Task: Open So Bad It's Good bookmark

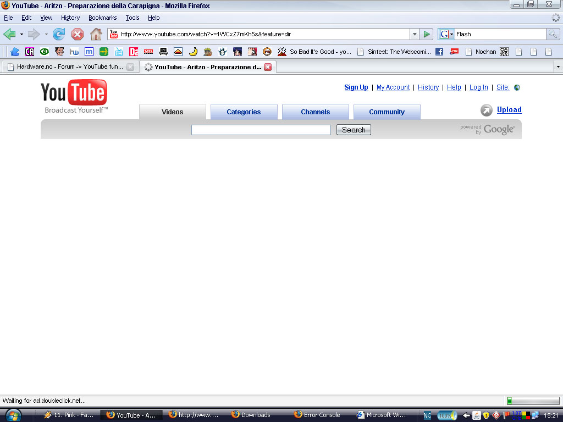Action: [315, 52]
